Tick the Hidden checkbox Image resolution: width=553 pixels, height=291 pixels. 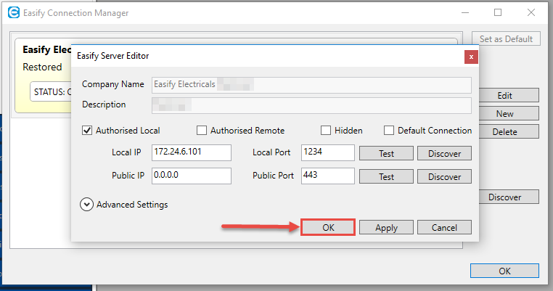point(327,131)
